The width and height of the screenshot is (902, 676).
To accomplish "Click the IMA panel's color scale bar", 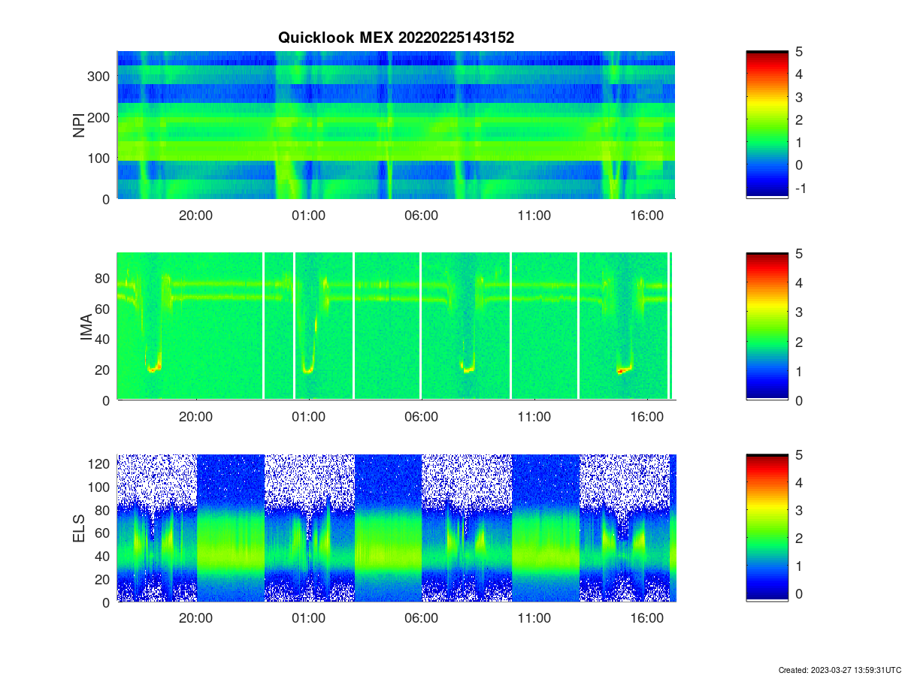I will pyautogui.click(x=767, y=326).
